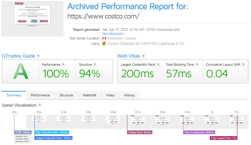Click the 0.9s filmstrip frame
Viewport: 251px width, 145px height.
click(187, 122)
